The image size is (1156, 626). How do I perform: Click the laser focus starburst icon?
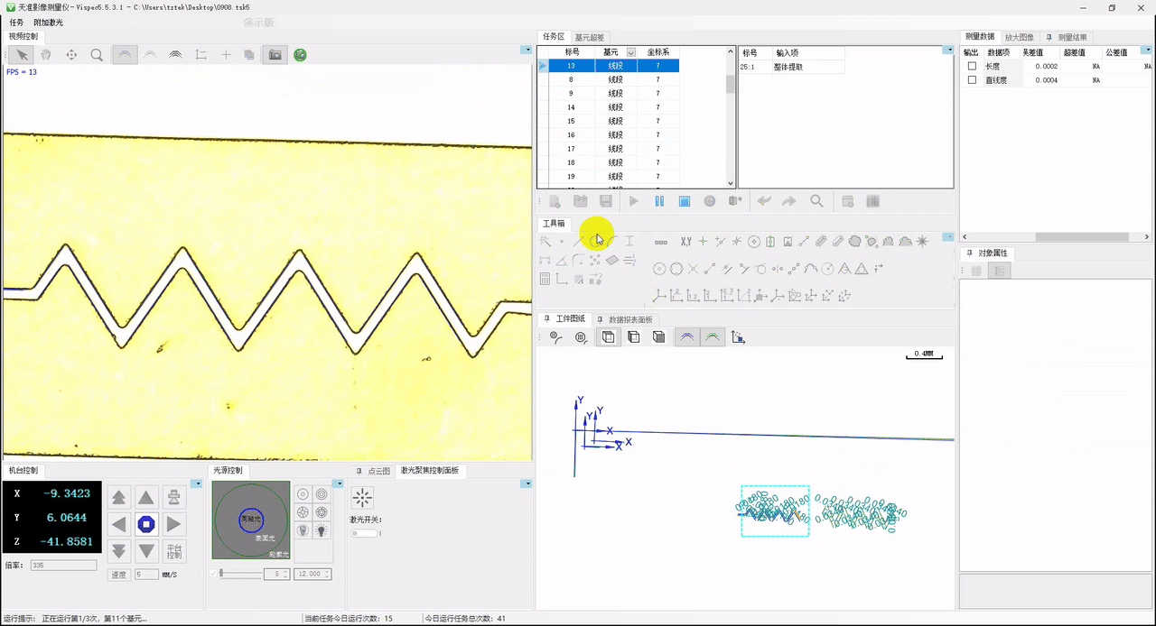362,498
